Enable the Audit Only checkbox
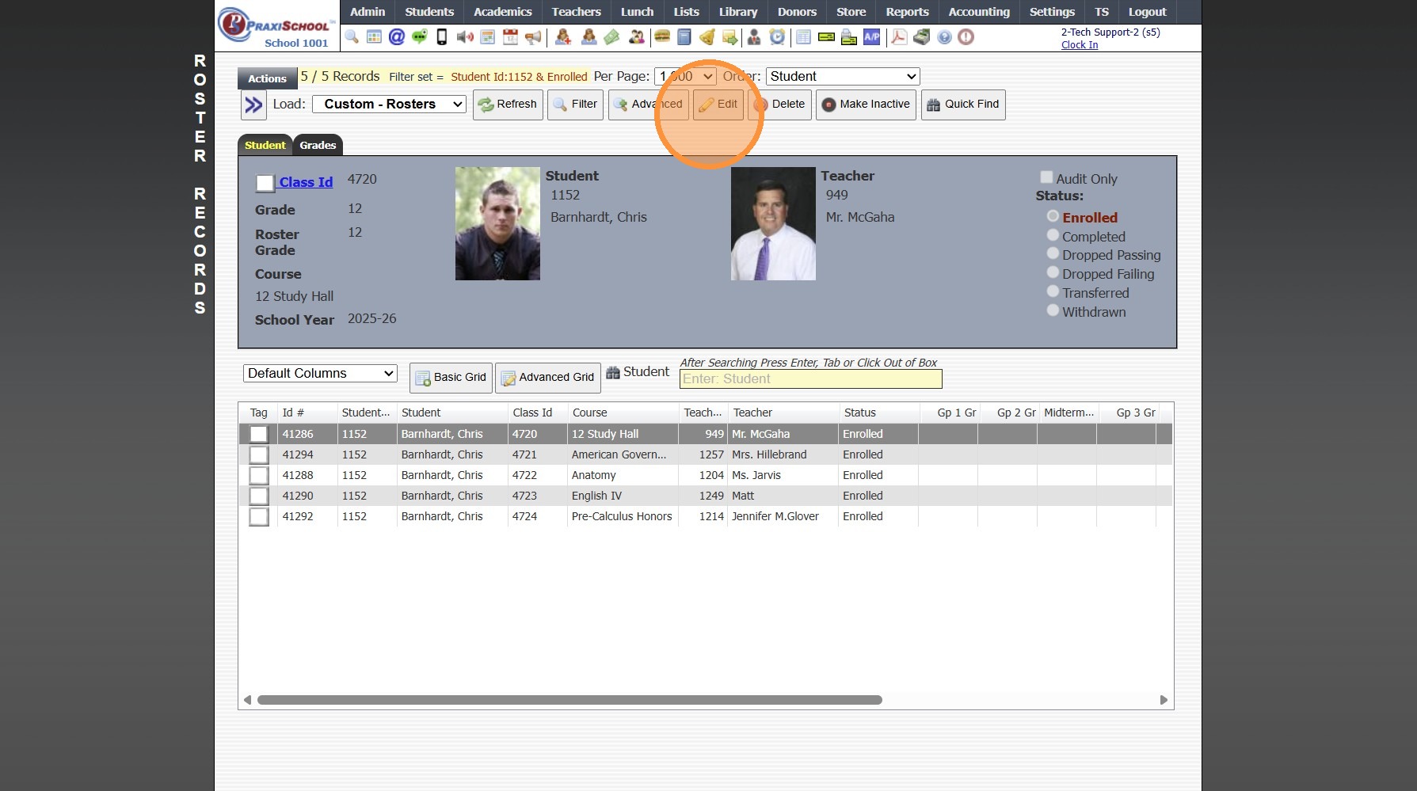The image size is (1417, 791). point(1046,178)
